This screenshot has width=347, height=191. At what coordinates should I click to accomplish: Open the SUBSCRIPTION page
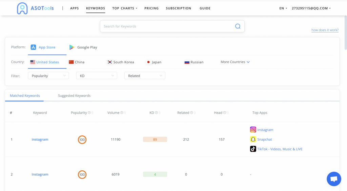(x=178, y=8)
